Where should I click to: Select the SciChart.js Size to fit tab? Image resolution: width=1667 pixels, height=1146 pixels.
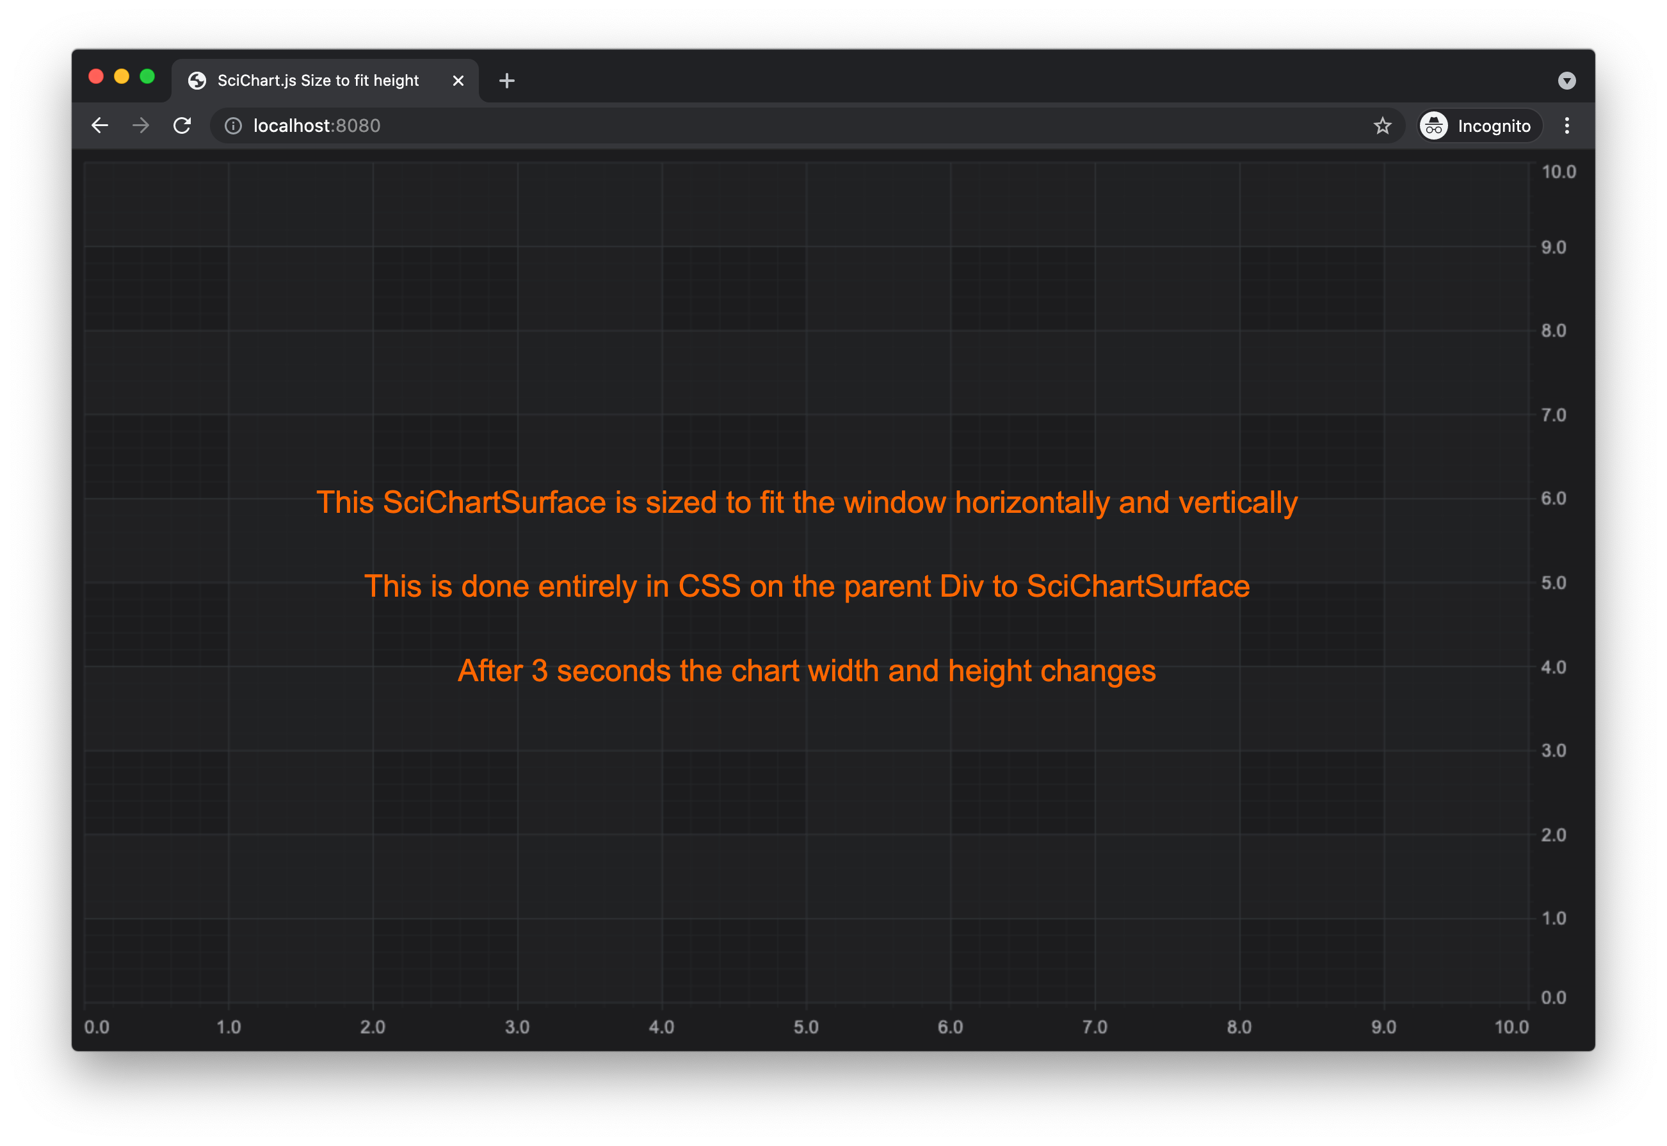[x=318, y=81]
